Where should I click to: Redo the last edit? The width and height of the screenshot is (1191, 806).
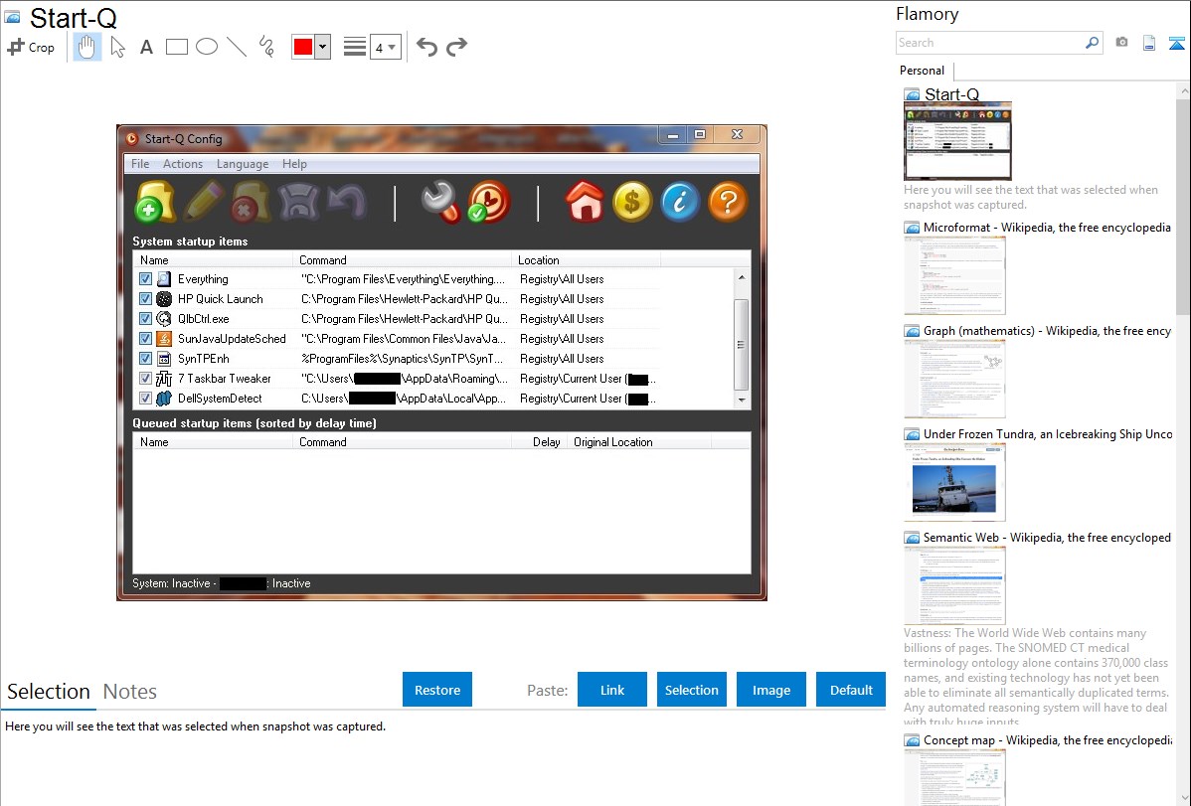pyautogui.click(x=456, y=47)
